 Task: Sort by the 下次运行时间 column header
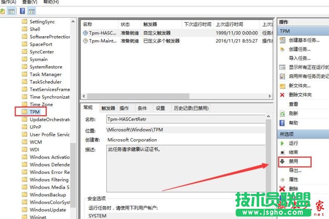pos(198,24)
